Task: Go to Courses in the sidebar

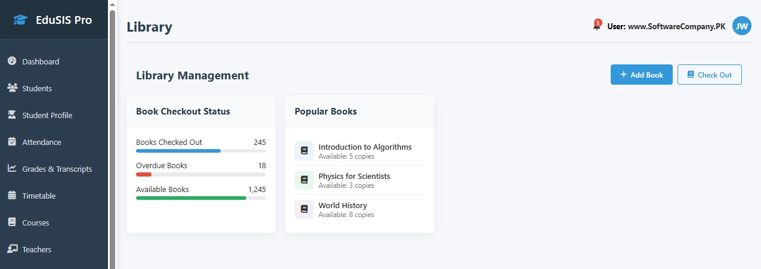Action: [36, 222]
